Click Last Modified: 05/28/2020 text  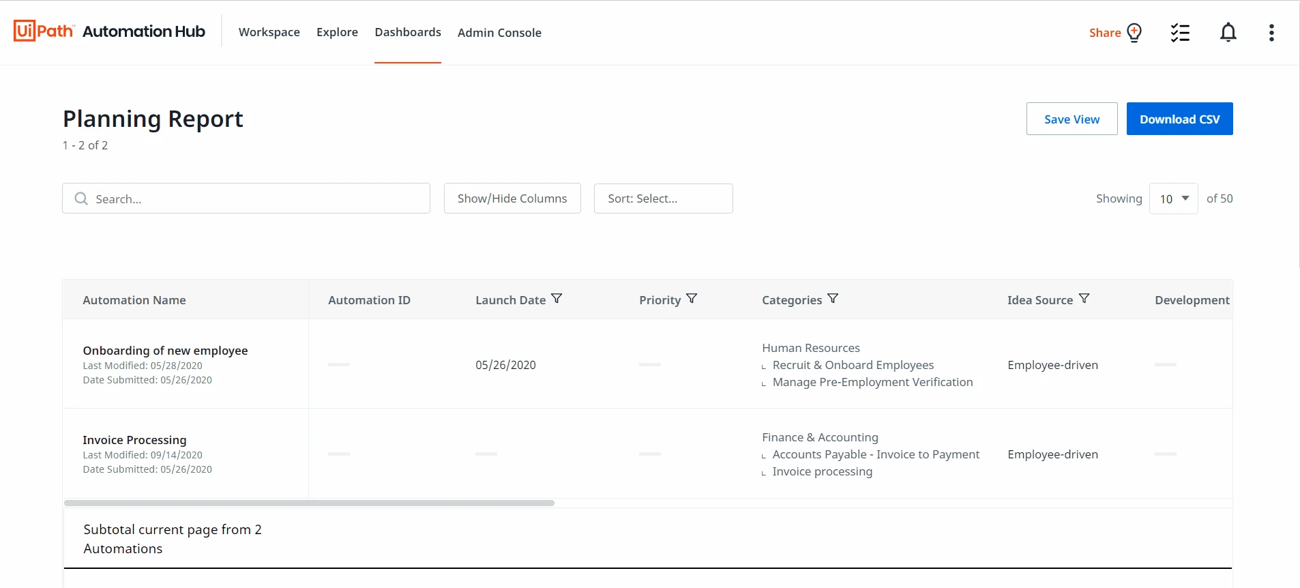click(143, 366)
